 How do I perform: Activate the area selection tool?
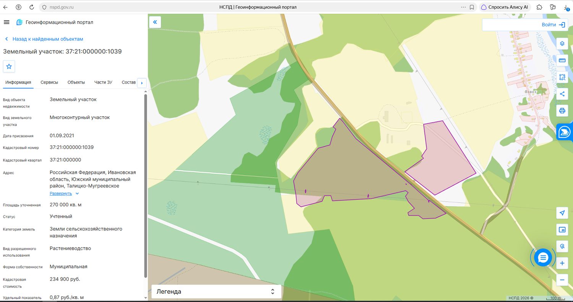[x=562, y=77]
